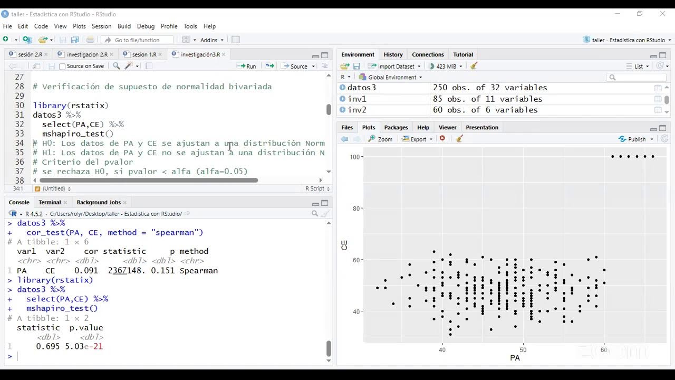Open the R Script file type selector
The width and height of the screenshot is (675, 380).
tap(317, 188)
